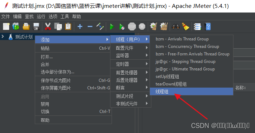Open the 工具 menu

point(65,16)
